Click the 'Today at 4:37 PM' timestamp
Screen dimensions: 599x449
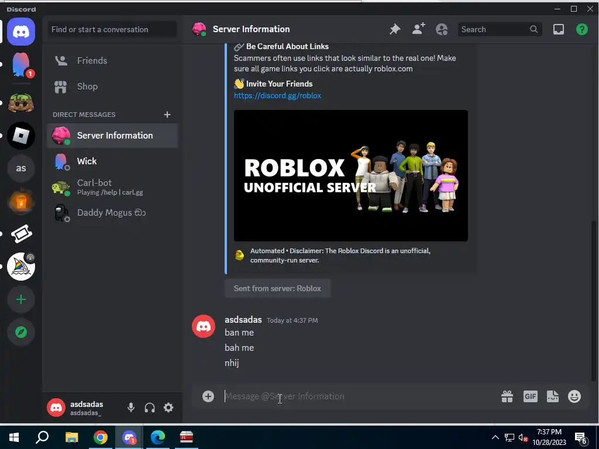tap(292, 320)
